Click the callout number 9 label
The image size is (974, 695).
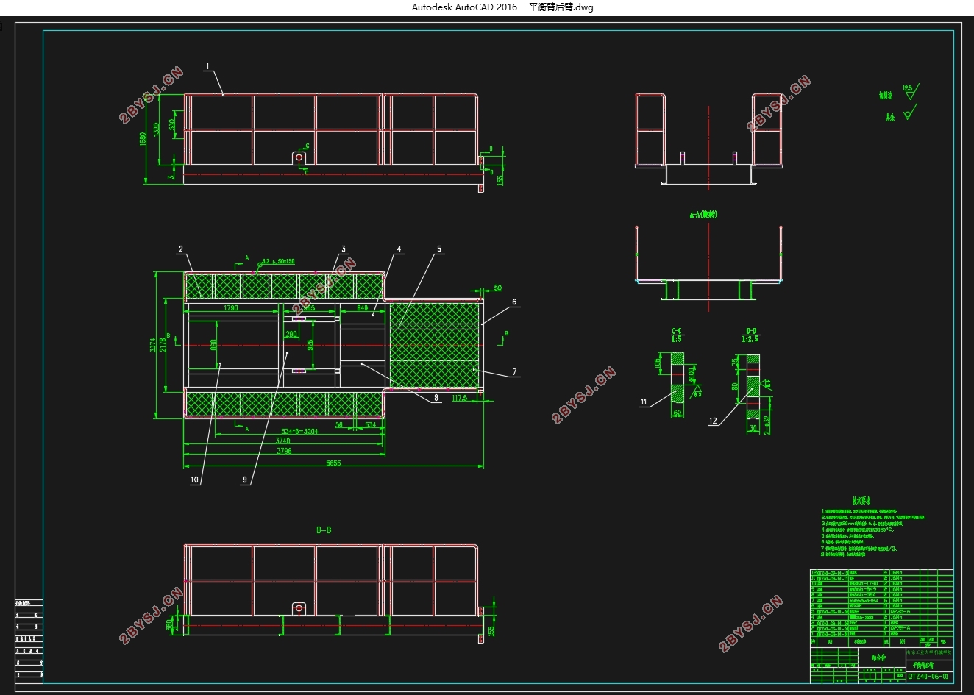245,480
